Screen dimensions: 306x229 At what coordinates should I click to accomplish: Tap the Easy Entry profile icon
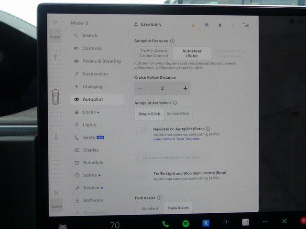(136, 24)
